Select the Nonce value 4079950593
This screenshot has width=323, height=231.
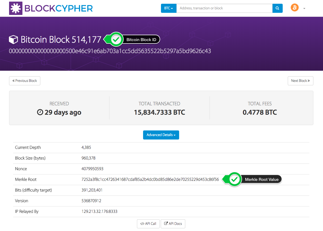click(92, 169)
